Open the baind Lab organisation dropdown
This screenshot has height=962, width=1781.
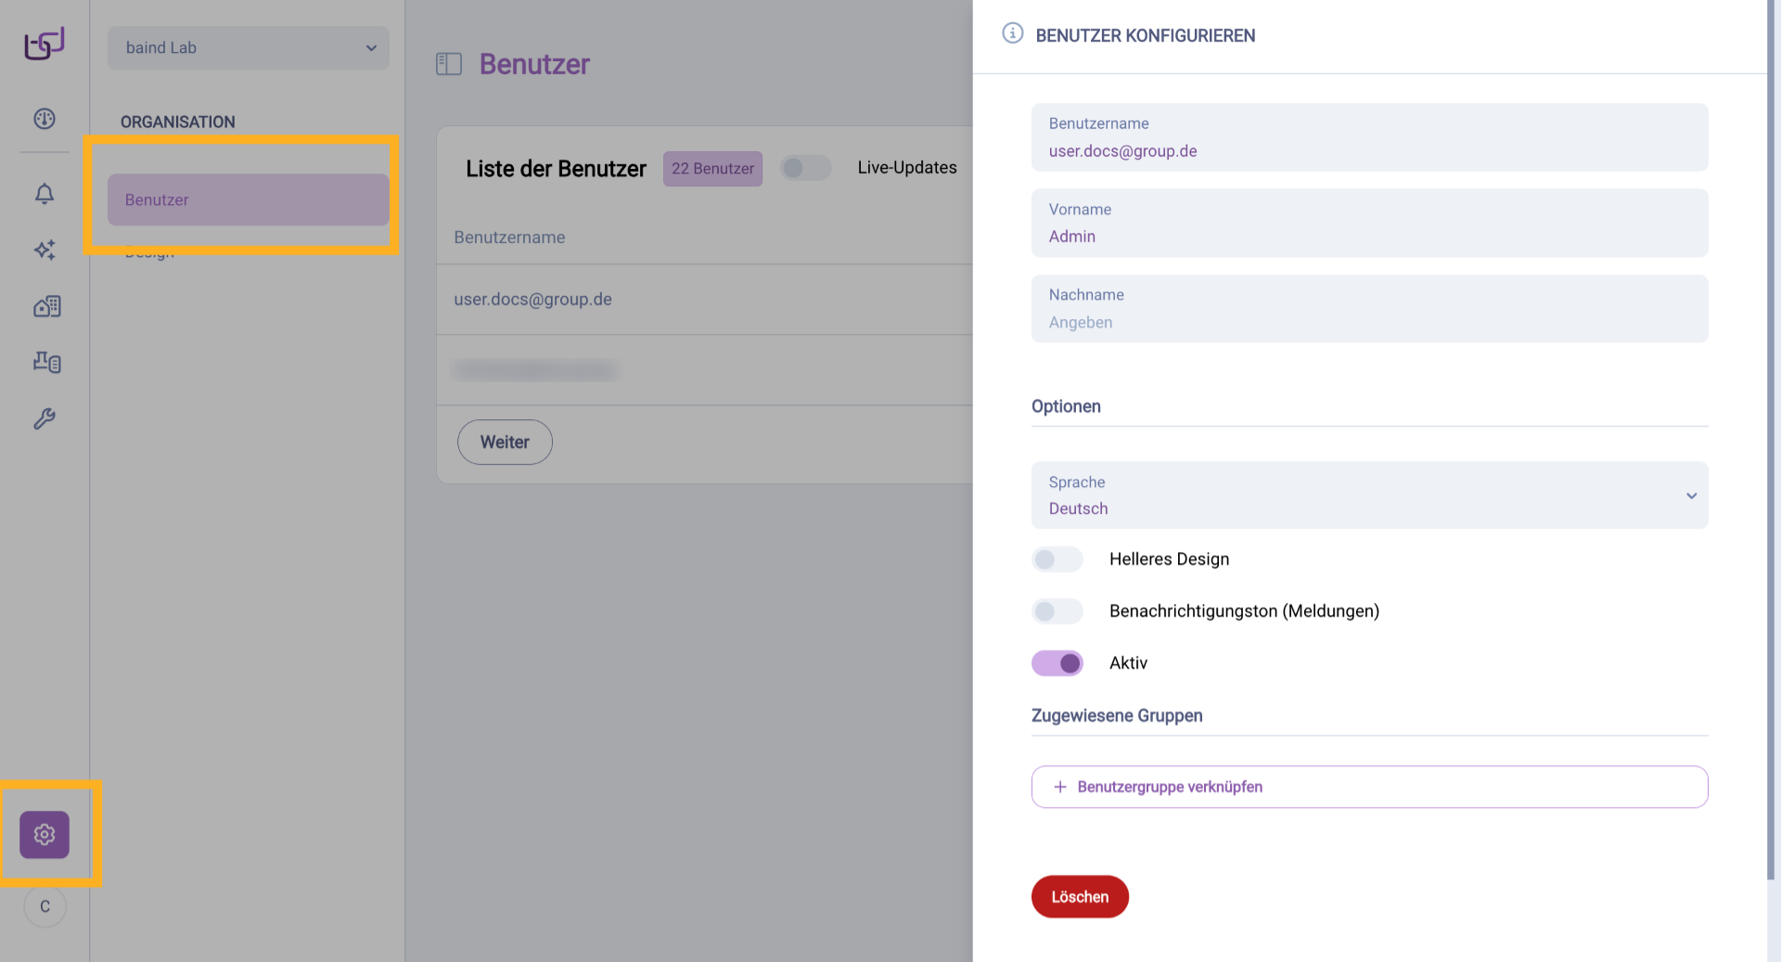(248, 48)
